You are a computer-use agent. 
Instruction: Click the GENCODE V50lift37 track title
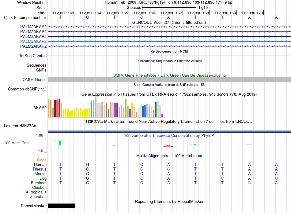[169, 22]
